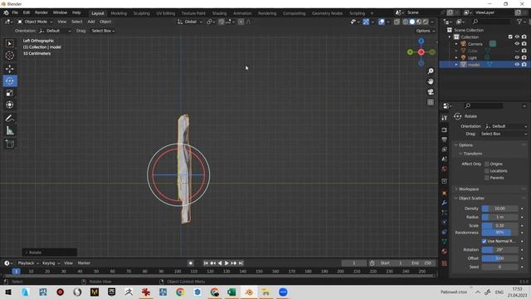Open the timeline Marker menu

pos(84,263)
